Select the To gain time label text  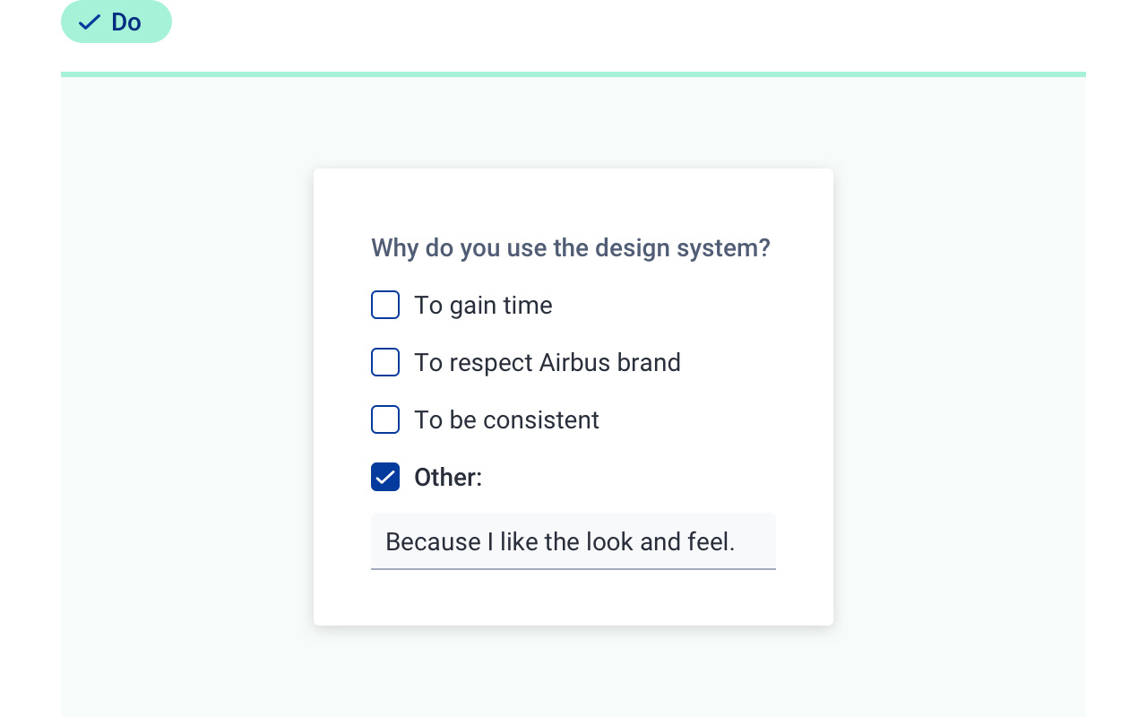(x=483, y=305)
